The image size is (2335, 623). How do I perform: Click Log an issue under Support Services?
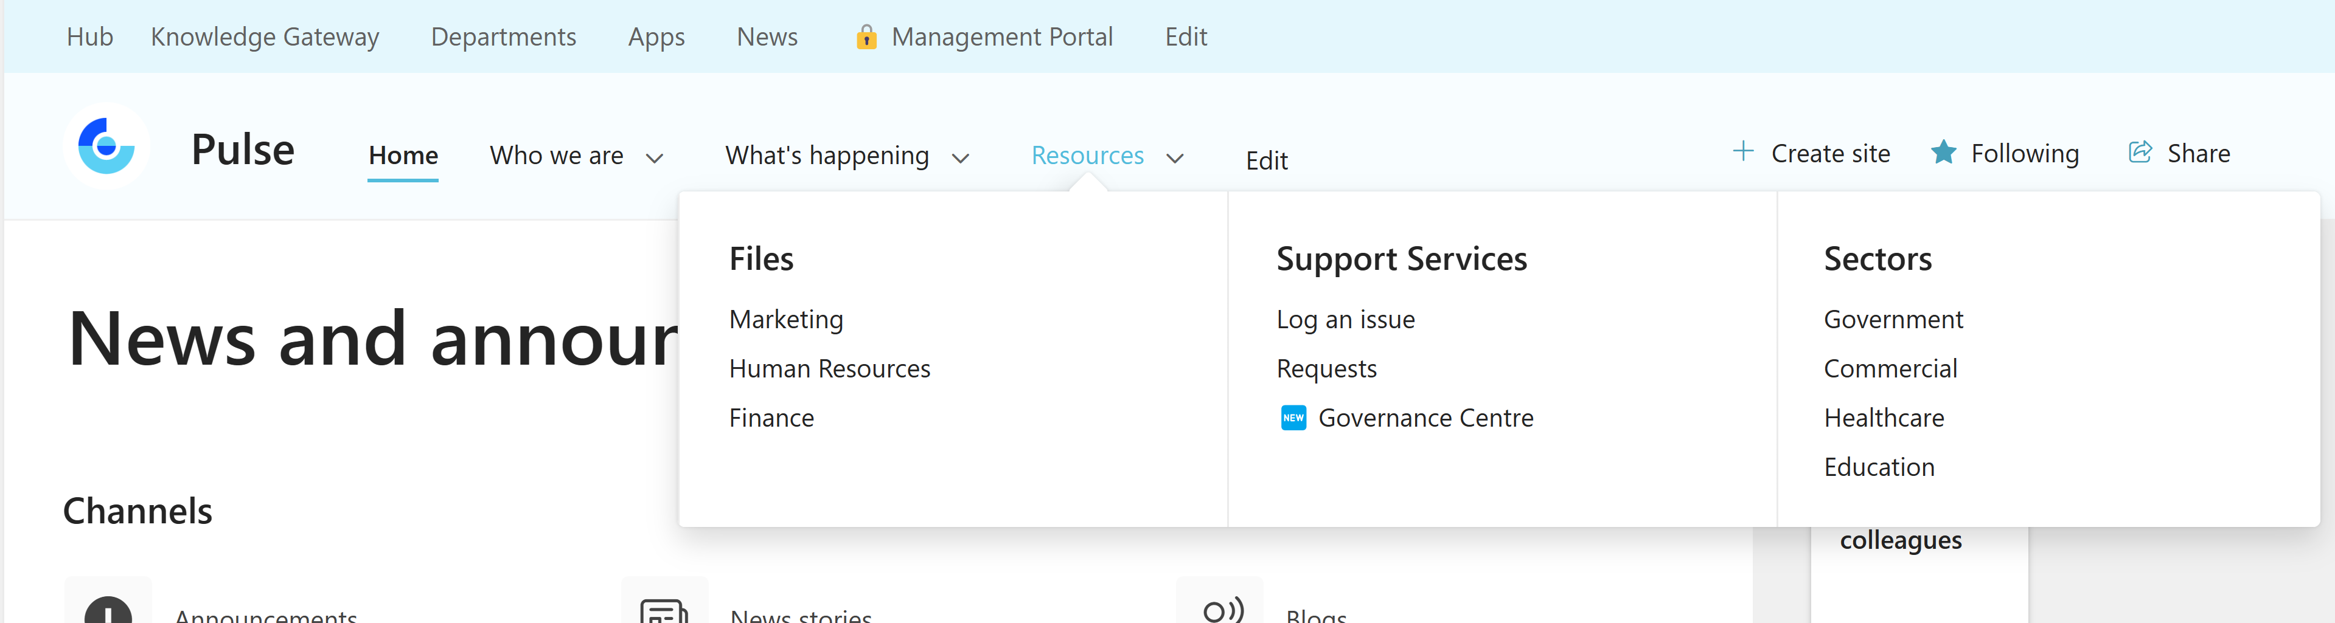pos(1345,318)
